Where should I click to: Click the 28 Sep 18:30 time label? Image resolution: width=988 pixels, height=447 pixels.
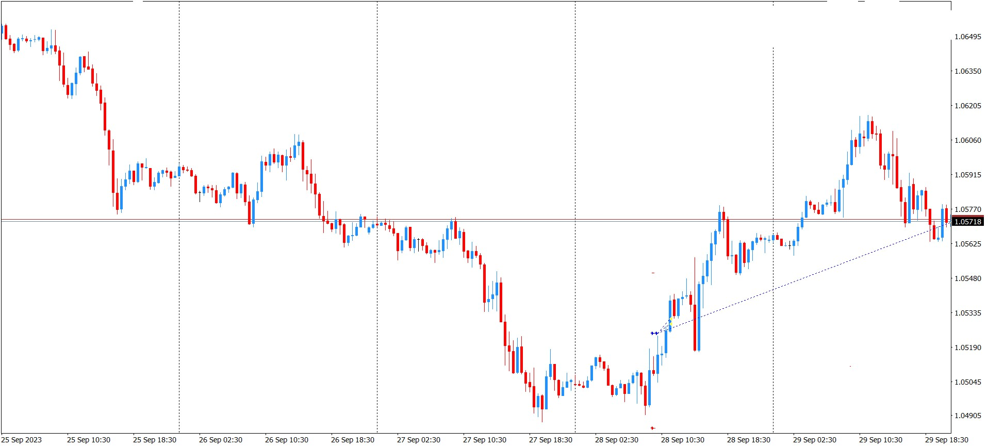749,440
